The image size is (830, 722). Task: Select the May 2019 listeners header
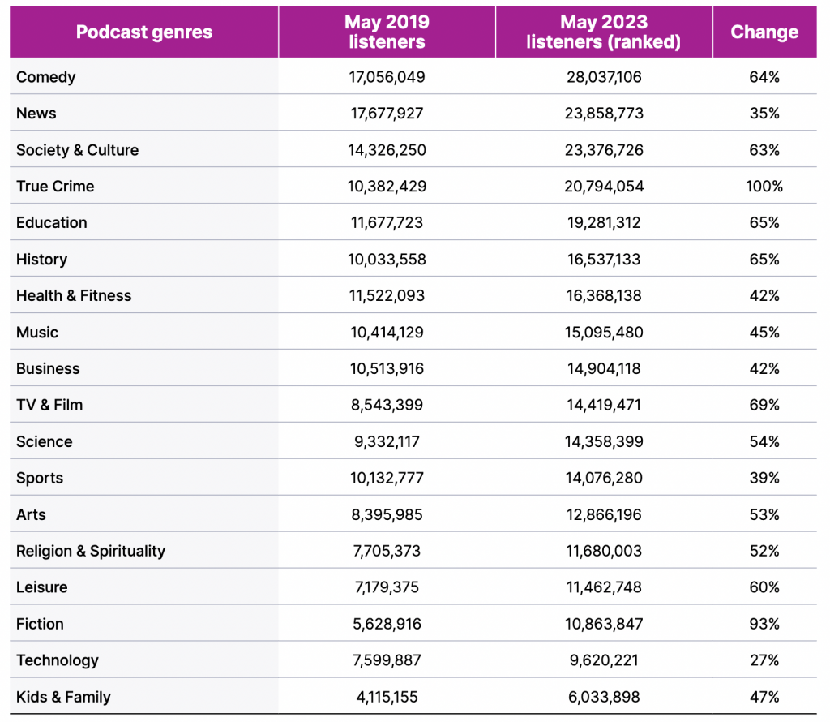tap(387, 32)
